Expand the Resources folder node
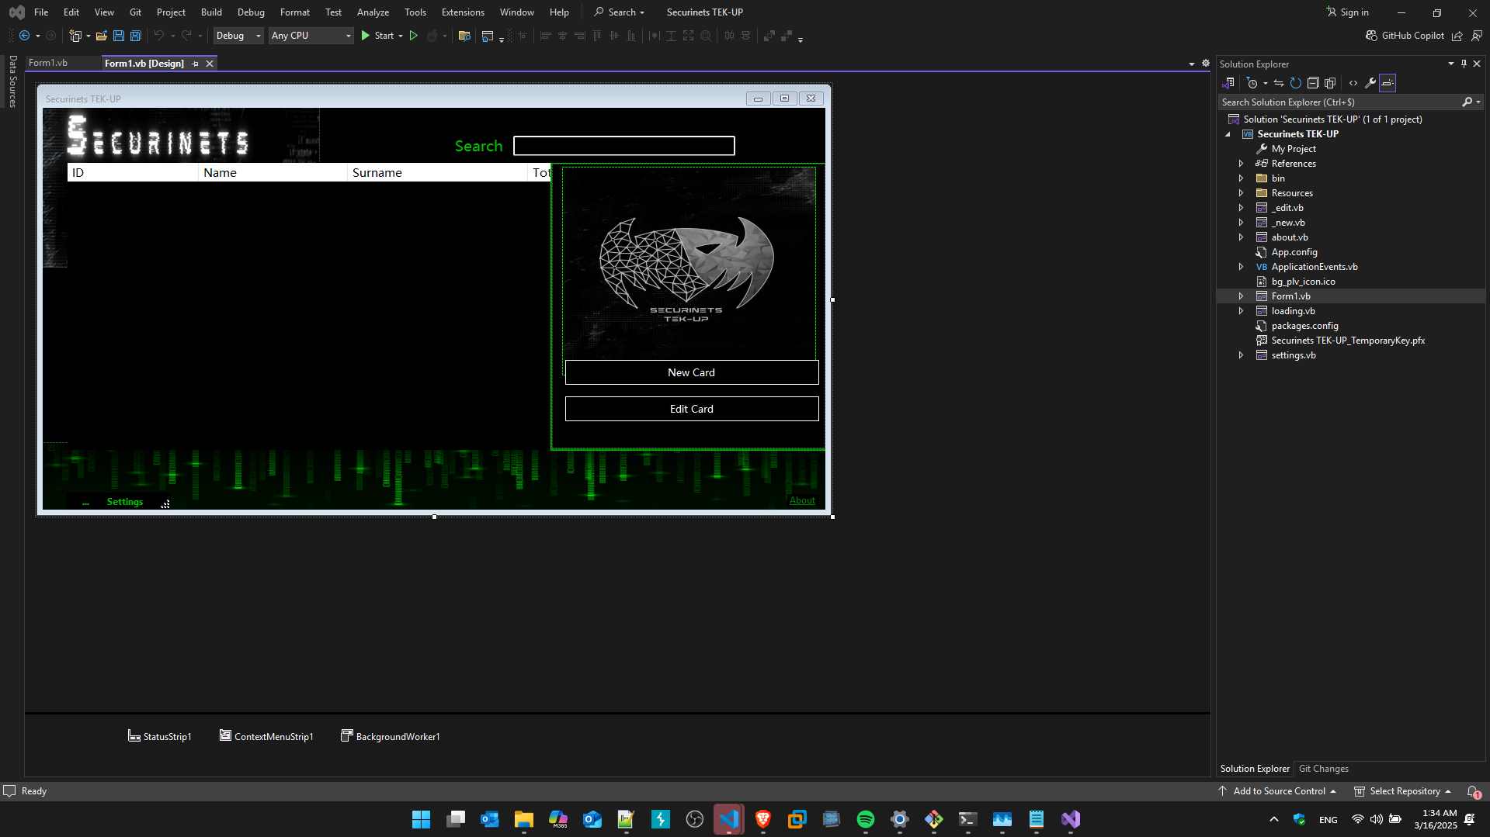Image resolution: width=1490 pixels, height=837 pixels. pyautogui.click(x=1241, y=193)
